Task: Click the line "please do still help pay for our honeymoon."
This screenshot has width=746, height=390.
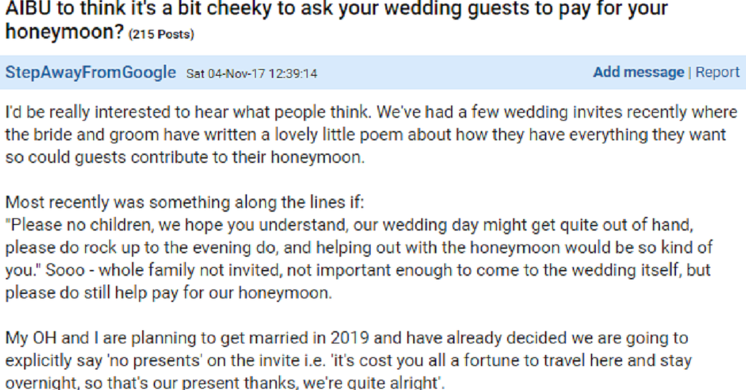Action: (168, 292)
